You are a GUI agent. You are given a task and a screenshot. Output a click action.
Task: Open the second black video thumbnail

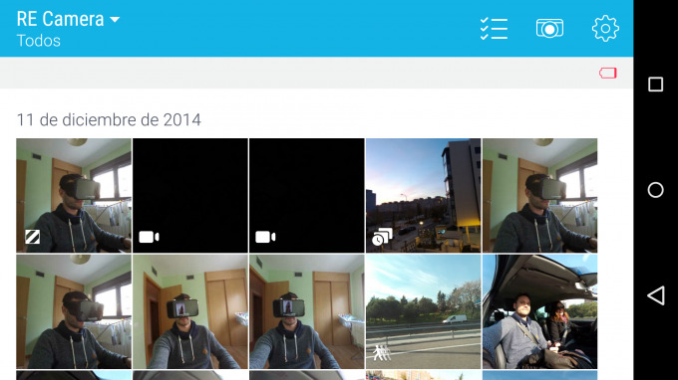[306, 195]
